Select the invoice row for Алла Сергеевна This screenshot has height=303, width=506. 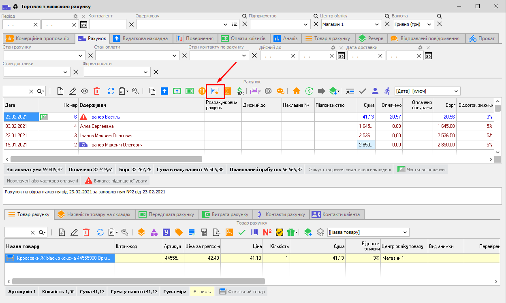97,126
